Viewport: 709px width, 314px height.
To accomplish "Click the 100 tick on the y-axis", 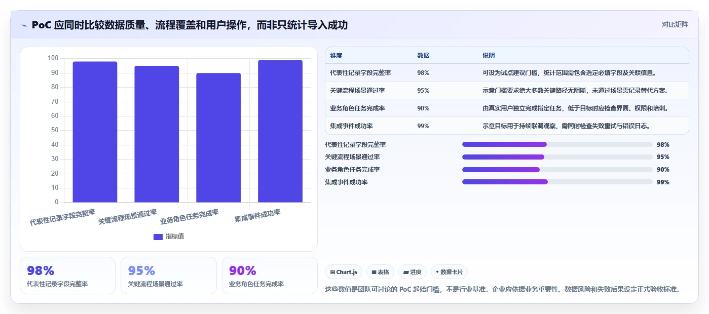I will pyautogui.click(x=53, y=58).
